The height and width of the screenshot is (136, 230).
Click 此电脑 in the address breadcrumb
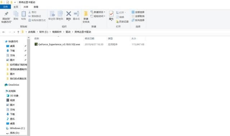[32, 32]
